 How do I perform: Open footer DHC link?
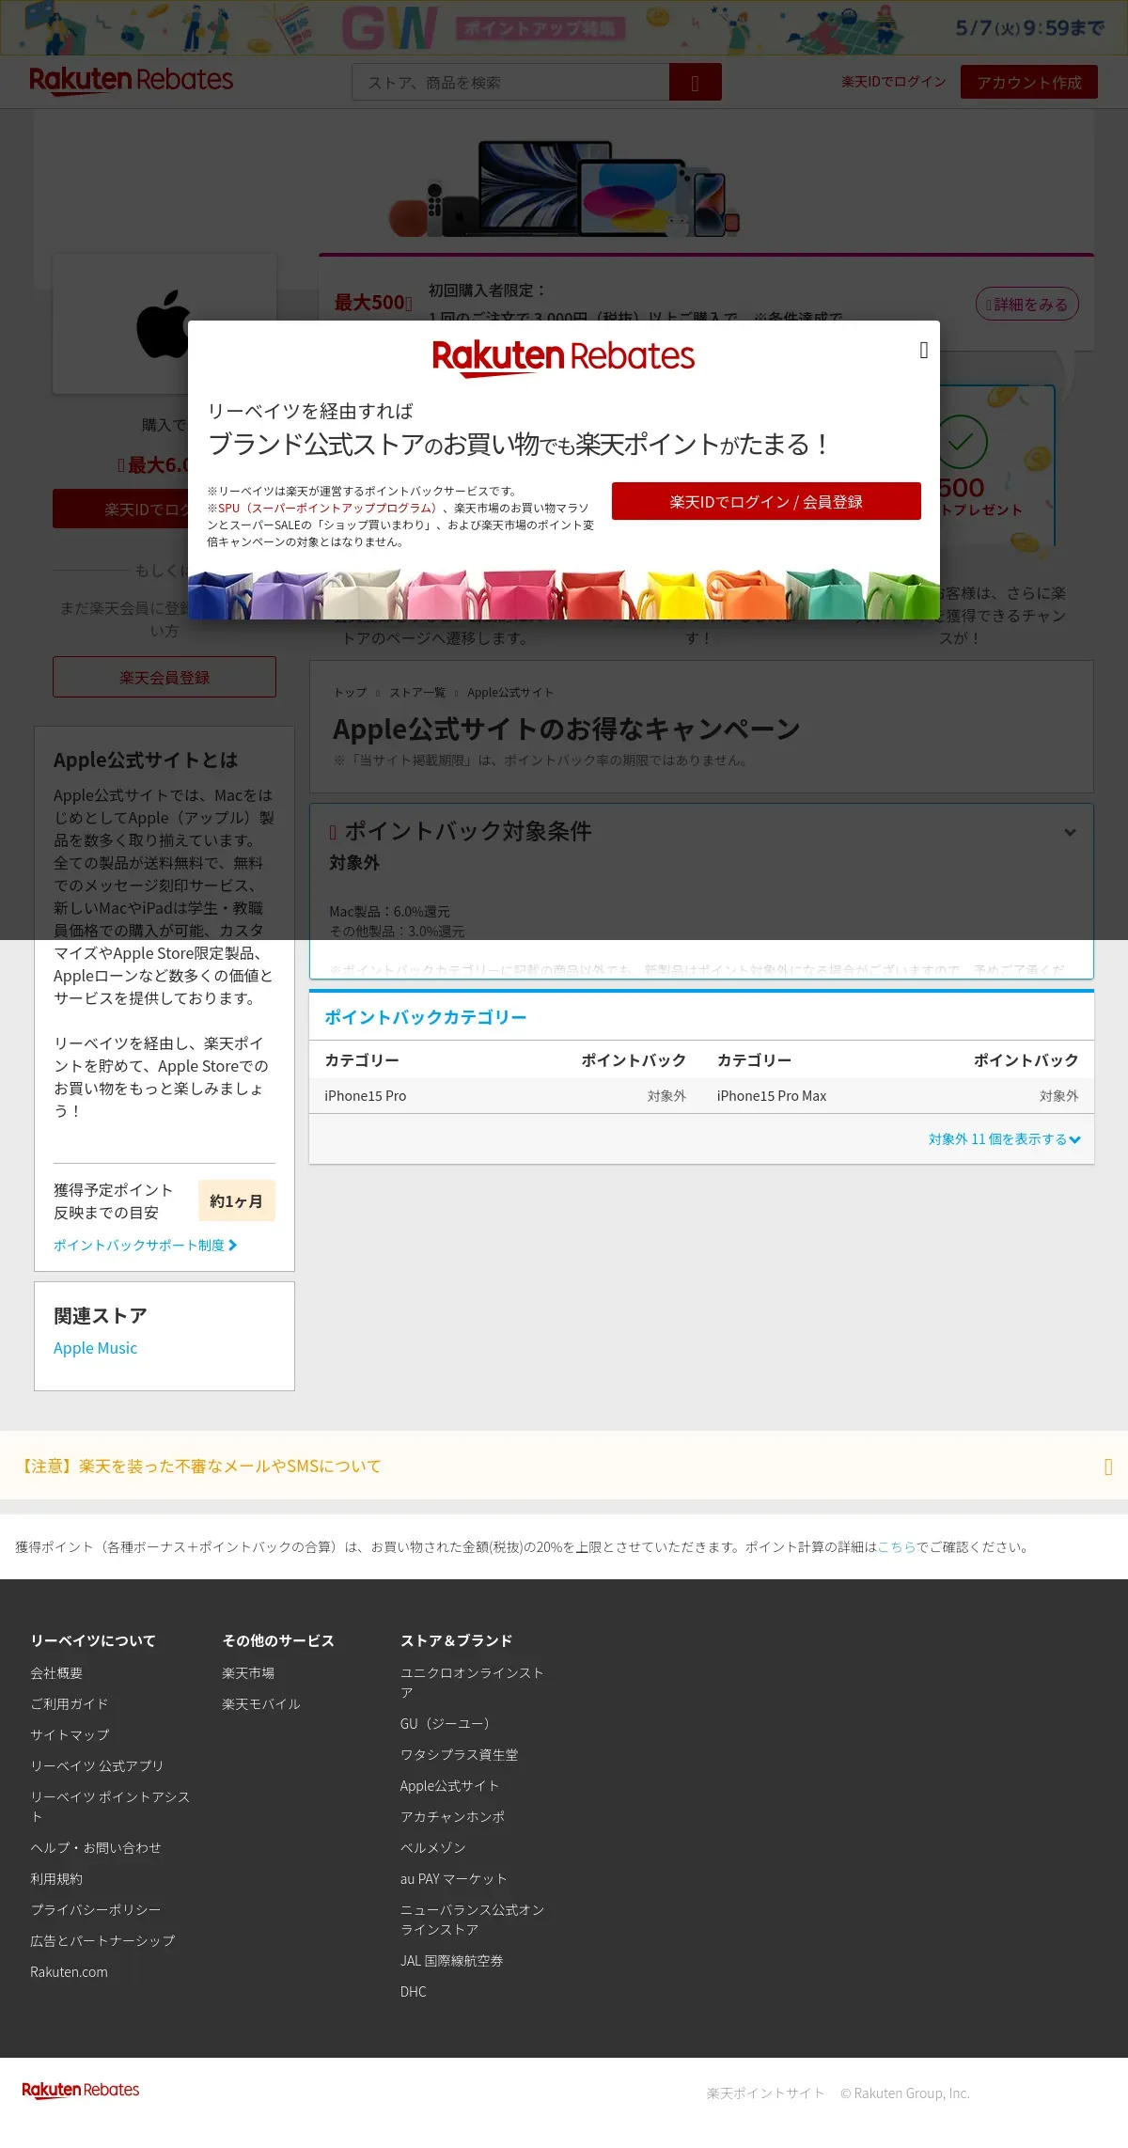coord(414,1992)
